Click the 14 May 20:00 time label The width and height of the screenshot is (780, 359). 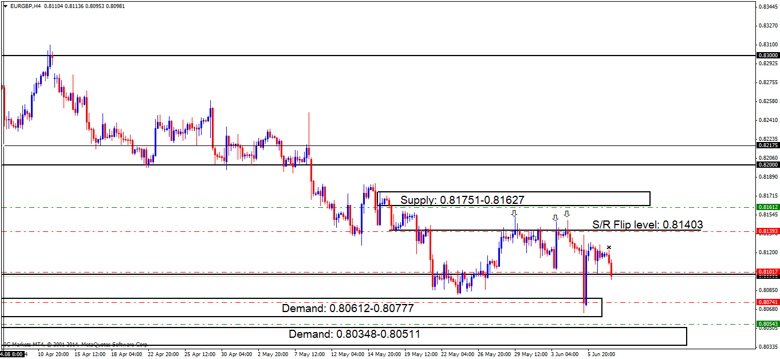point(385,354)
